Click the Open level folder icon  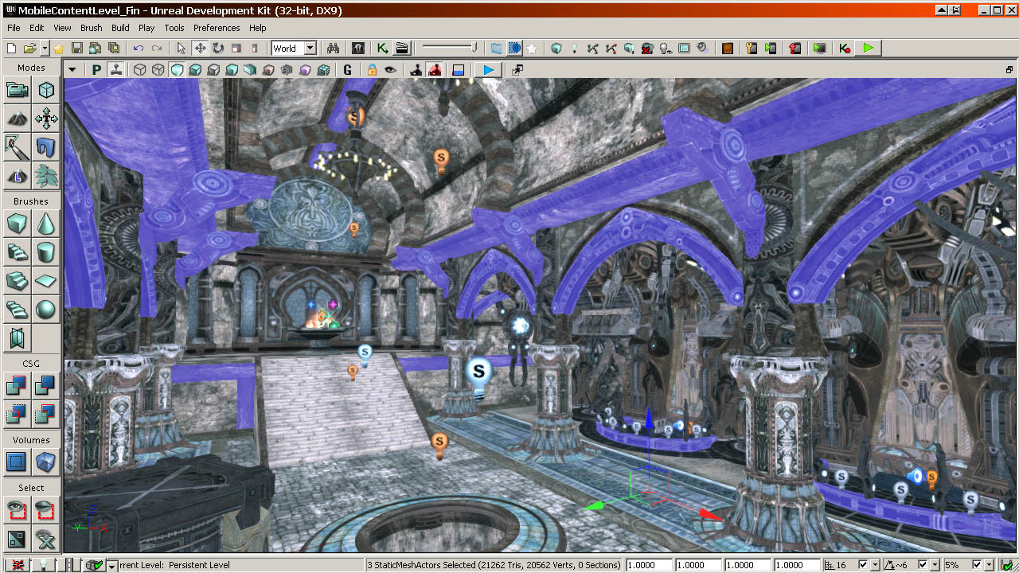click(x=30, y=49)
